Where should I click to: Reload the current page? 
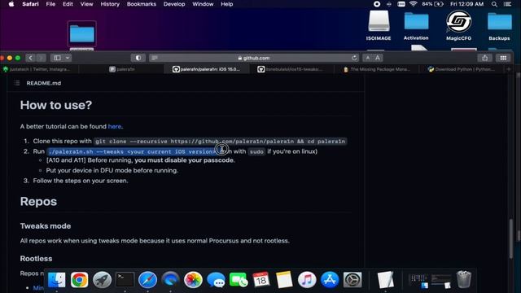point(354,58)
